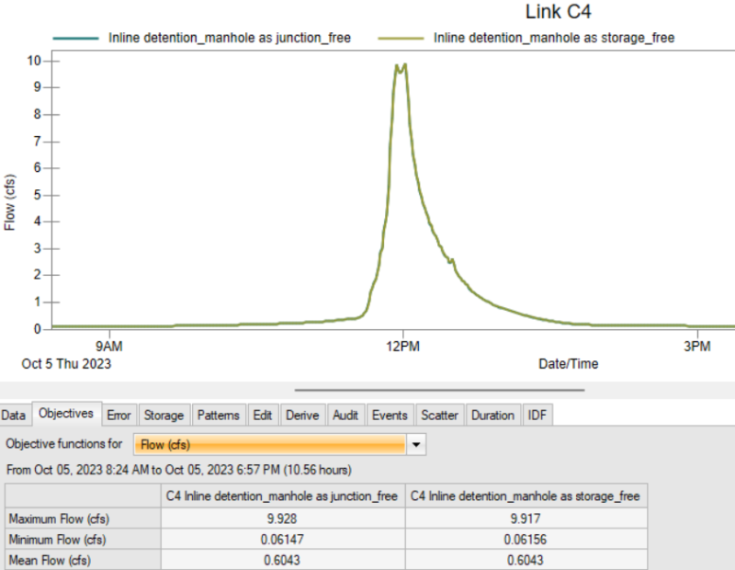This screenshot has width=735, height=570.
Task: Open the Edit tab
Action: (263, 416)
